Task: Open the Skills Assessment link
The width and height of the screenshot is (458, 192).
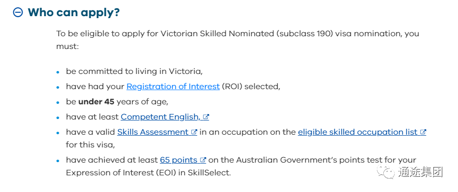Action: coord(153,132)
